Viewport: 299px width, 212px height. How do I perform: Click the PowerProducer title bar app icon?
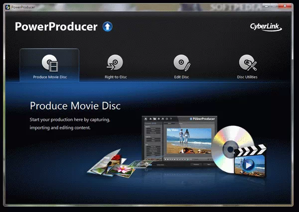click(x=6, y=5)
